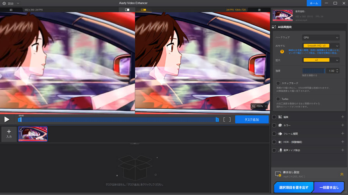Click the magnifier zoom icon on preview

pos(253,106)
